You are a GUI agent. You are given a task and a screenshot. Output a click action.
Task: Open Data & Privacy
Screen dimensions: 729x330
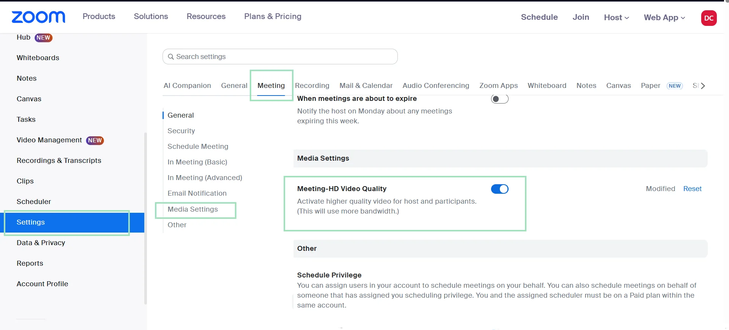click(x=41, y=243)
